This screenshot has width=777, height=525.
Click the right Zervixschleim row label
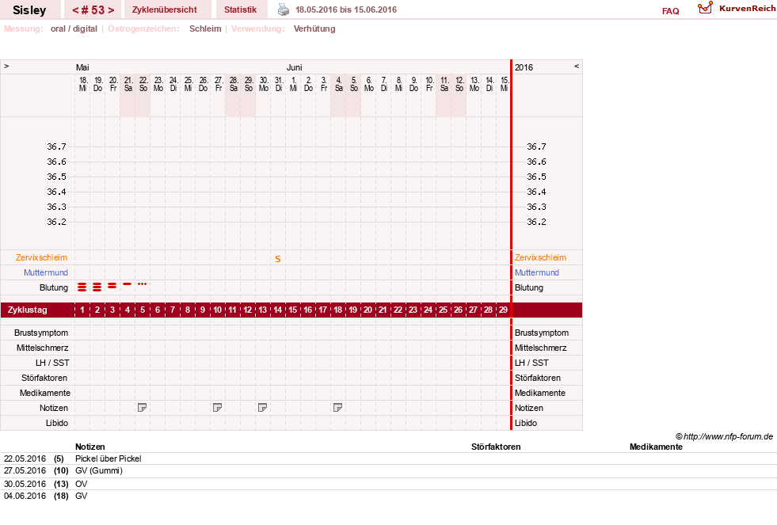click(540, 257)
